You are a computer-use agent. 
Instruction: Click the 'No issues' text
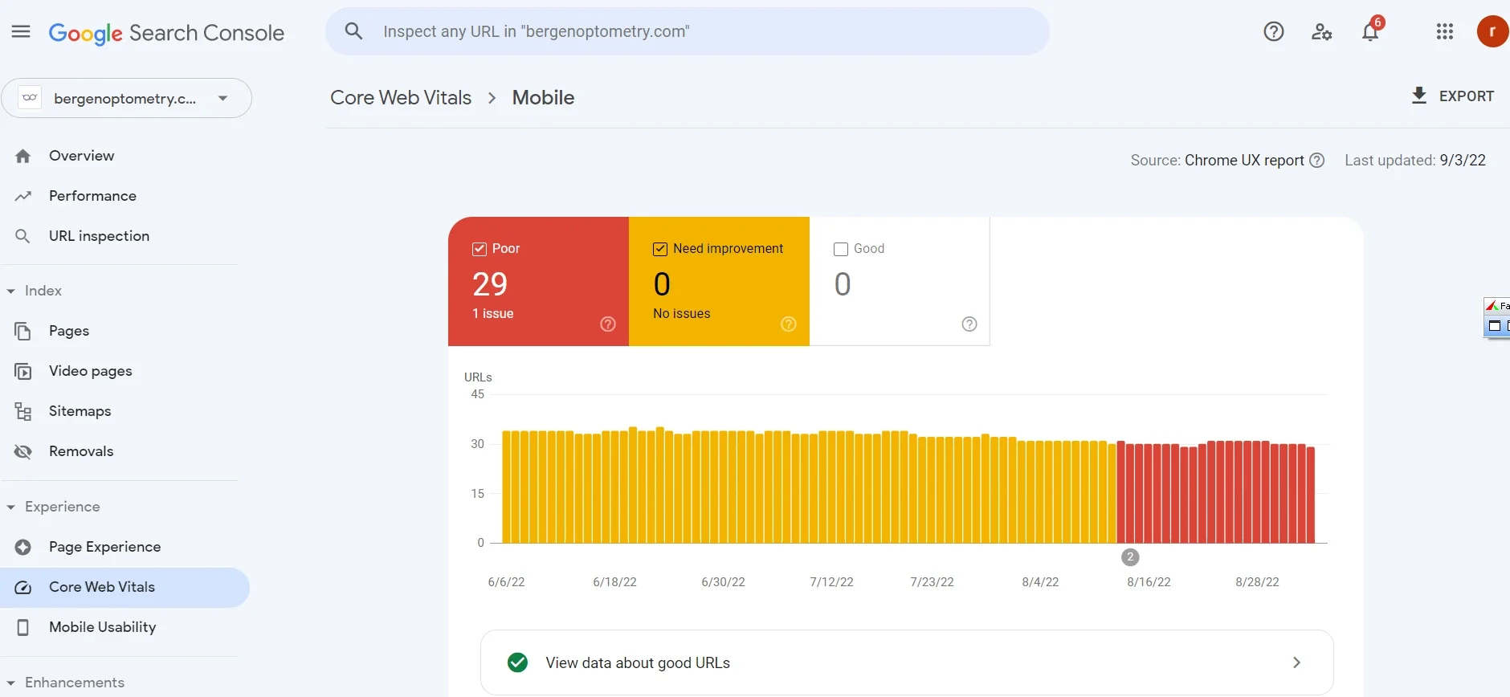coord(681,313)
